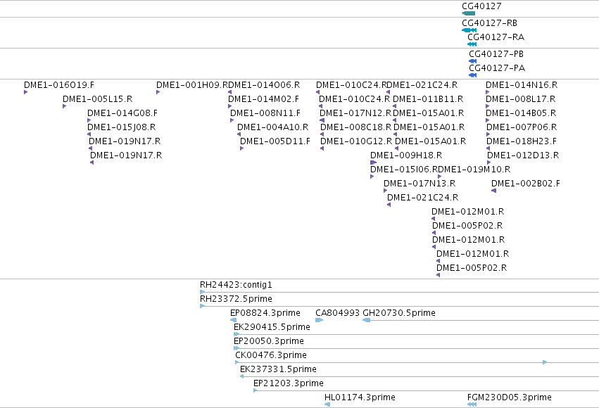Click the arrow glyph under DME1-001H09.R
The image size is (599, 408).
[x=158, y=92]
